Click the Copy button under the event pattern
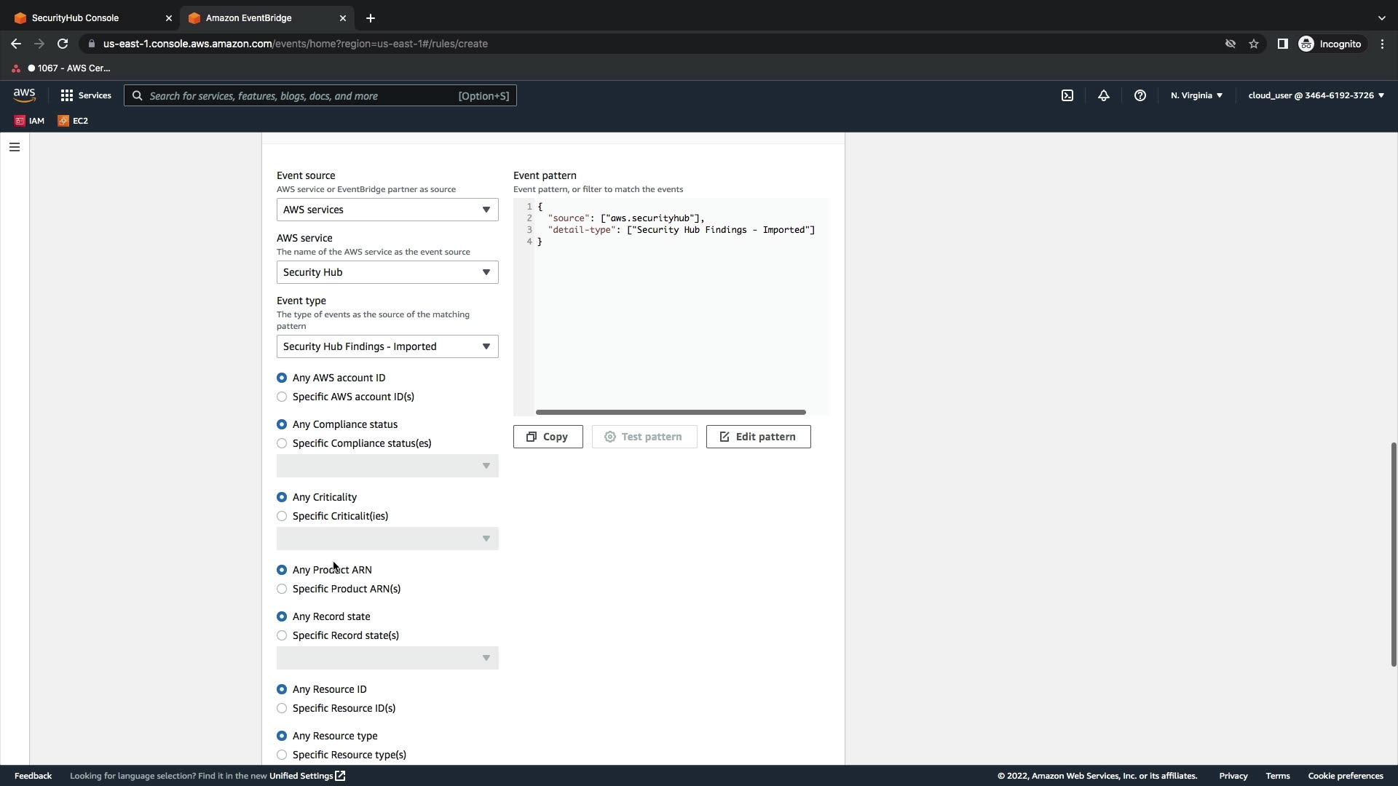Viewport: 1398px width, 786px height. [x=548, y=437]
